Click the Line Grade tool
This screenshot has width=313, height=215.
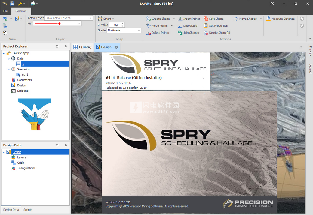pyautogui.click(x=188, y=26)
